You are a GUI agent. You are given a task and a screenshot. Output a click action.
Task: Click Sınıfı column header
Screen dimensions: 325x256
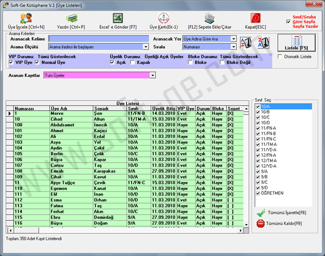(x=139, y=109)
